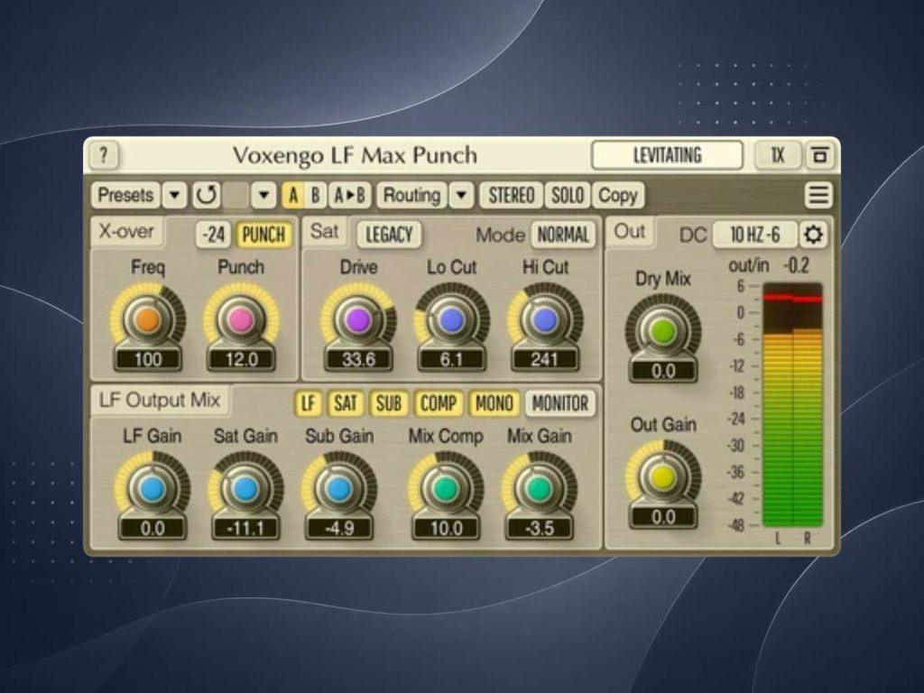Click the Punch value 12.0 readout
This screenshot has width=924, height=693.
pos(242,359)
